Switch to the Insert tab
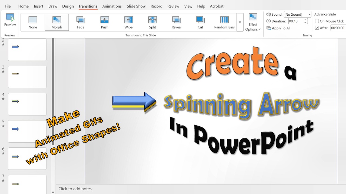The image size is (346, 194). click(38, 6)
